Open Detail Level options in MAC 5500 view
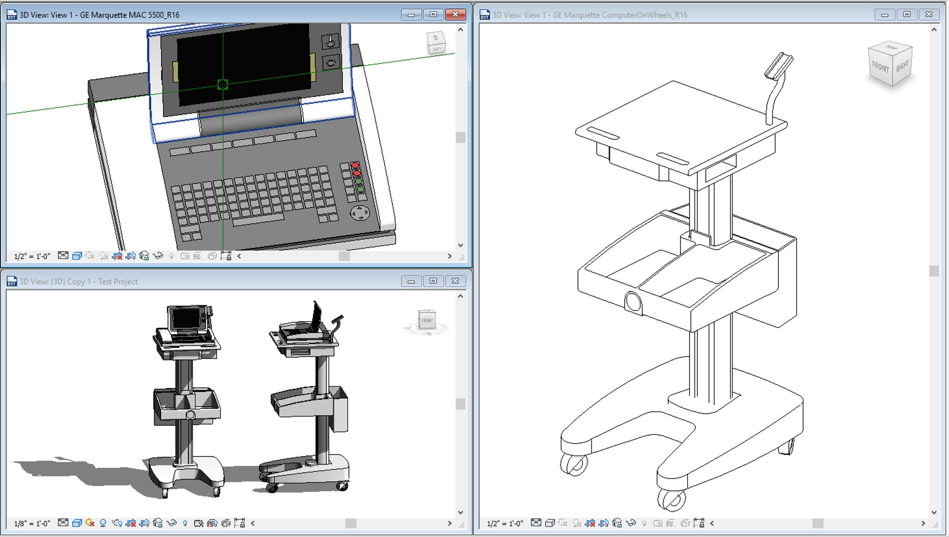Viewport: 949px width, 537px height. point(63,256)
